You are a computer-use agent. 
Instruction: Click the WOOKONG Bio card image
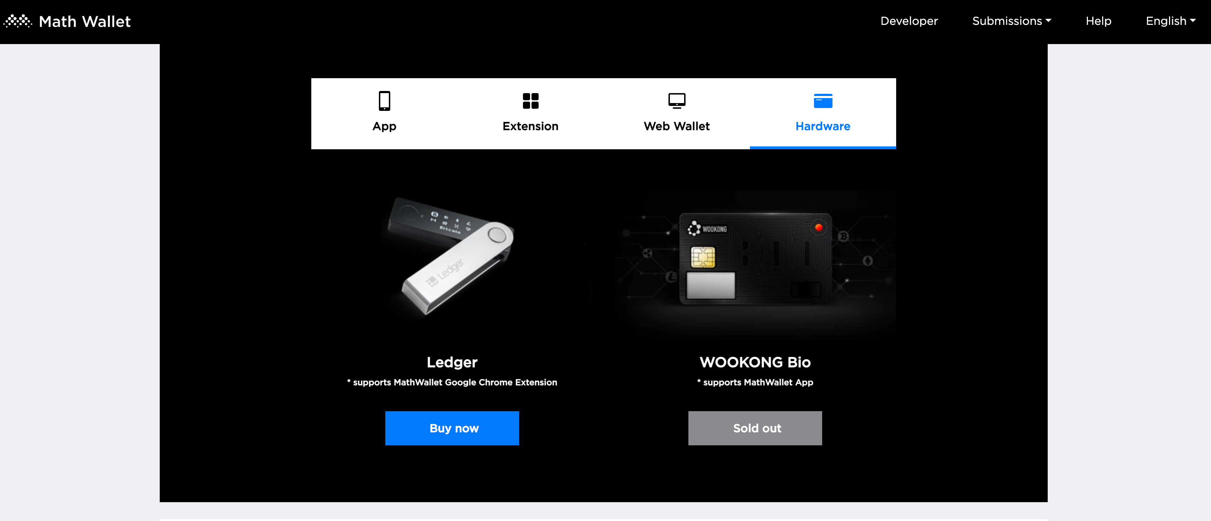(x=755, y=259)
